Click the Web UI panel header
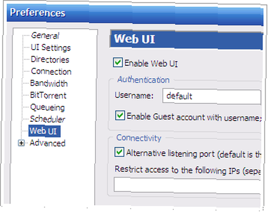The height and width of the screenshot is (212, 268). pos(186,39)
